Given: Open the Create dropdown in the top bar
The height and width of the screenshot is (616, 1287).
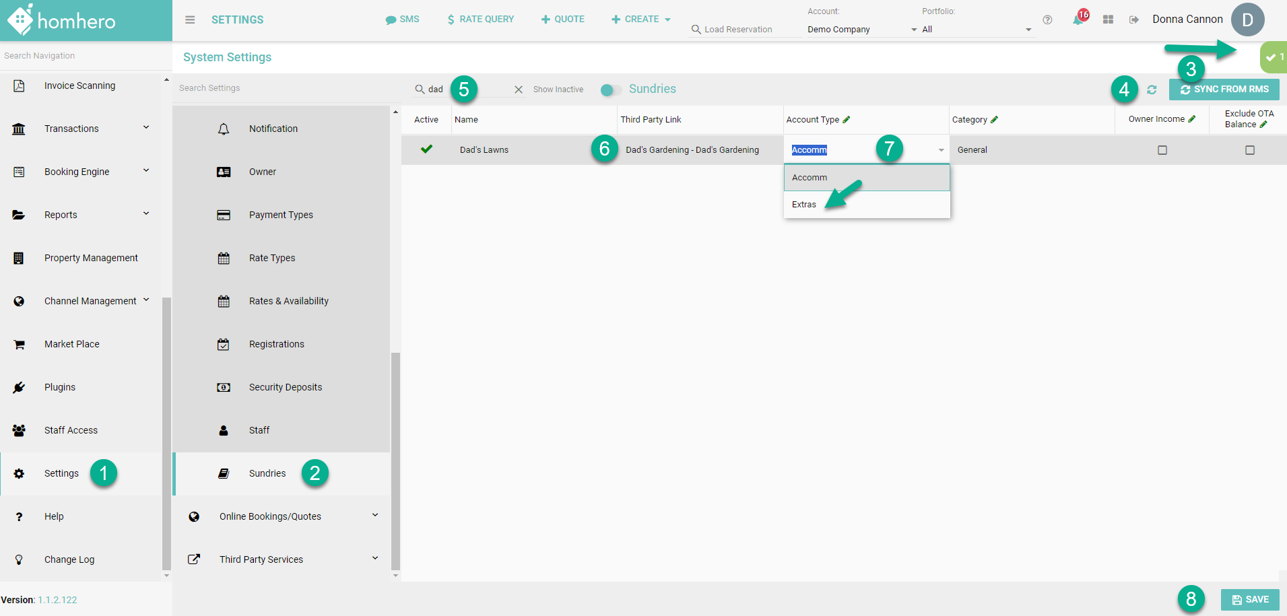Looking at the screenshot, I should coord(640,20).
